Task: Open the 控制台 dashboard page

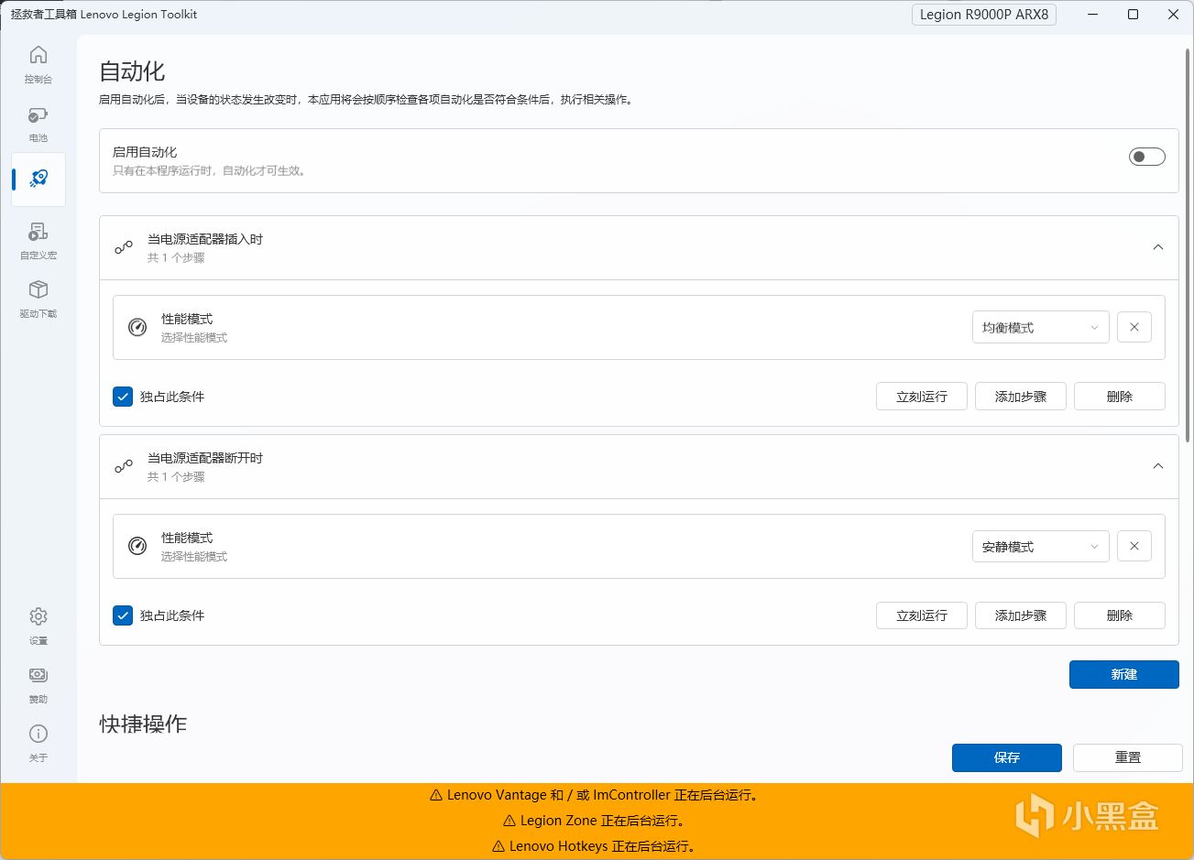Action: [x=38, y=64]
